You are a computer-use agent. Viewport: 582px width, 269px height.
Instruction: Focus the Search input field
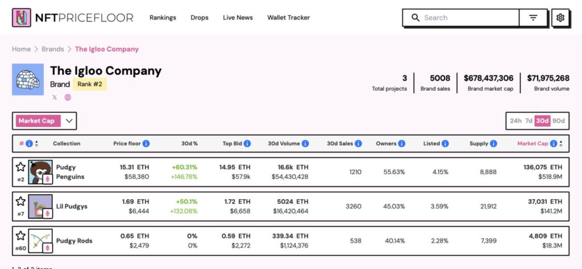click(466, 18)
